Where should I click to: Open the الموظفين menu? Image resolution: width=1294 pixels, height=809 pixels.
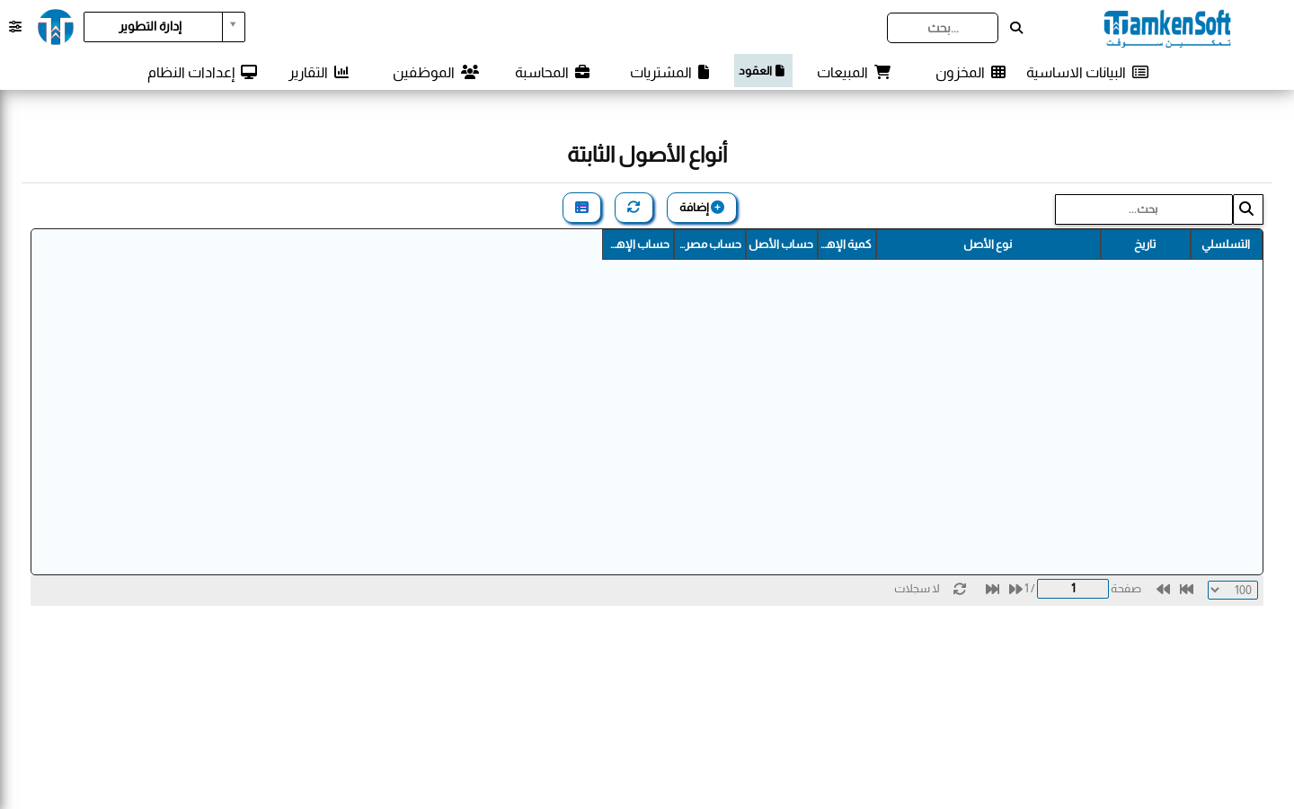coord(436,72)
